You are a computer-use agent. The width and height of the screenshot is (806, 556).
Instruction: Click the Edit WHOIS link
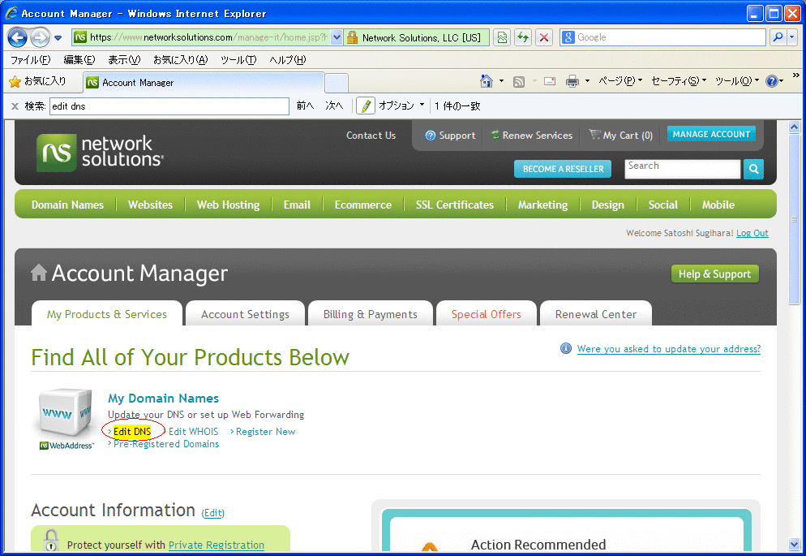point(193,432)
